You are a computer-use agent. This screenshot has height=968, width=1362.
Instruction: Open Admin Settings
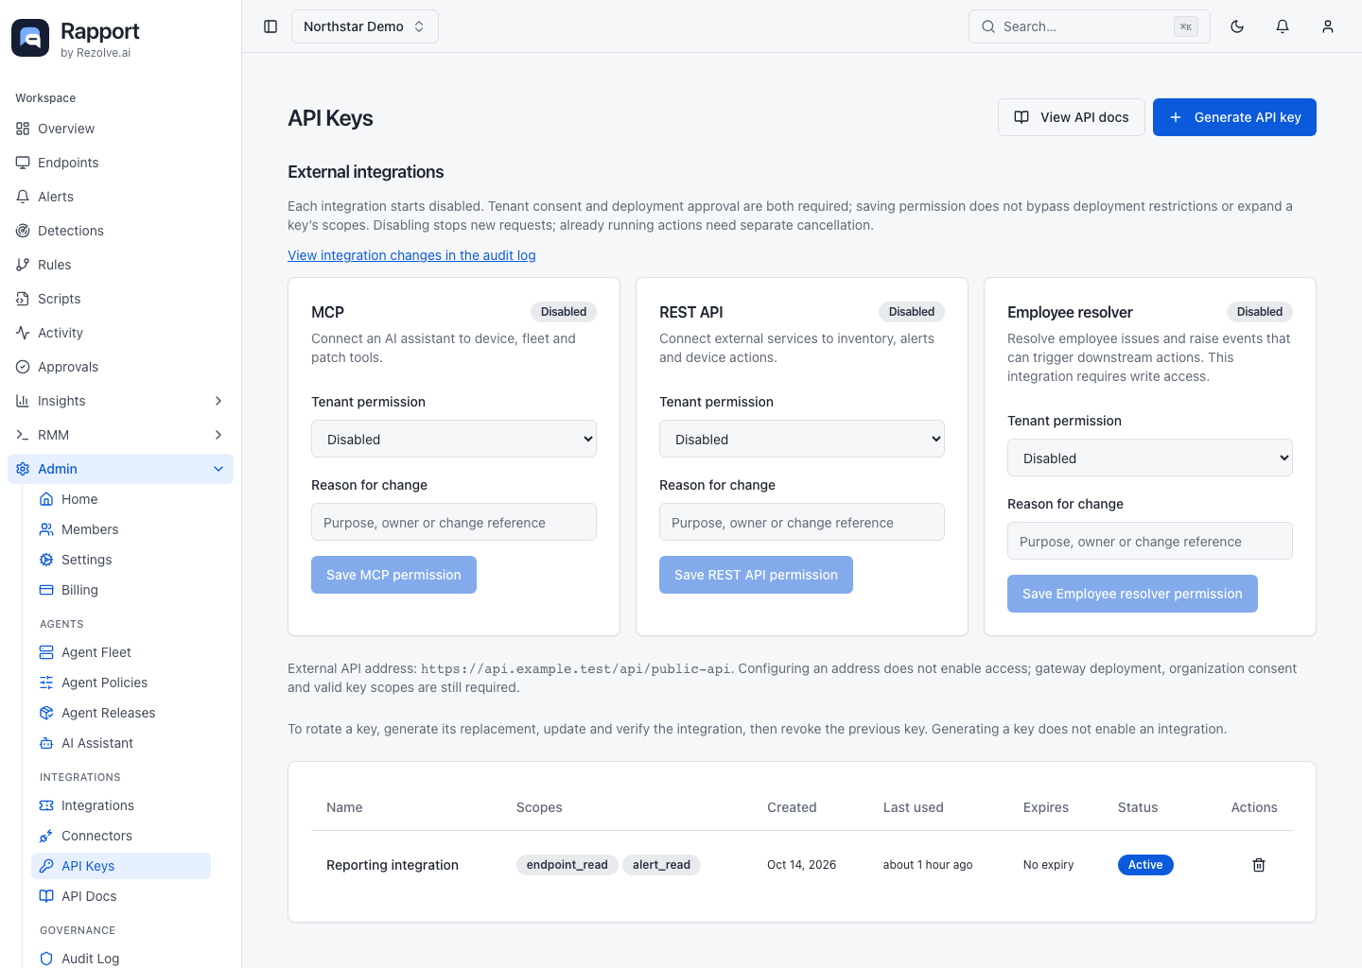(x=121, y=560)
